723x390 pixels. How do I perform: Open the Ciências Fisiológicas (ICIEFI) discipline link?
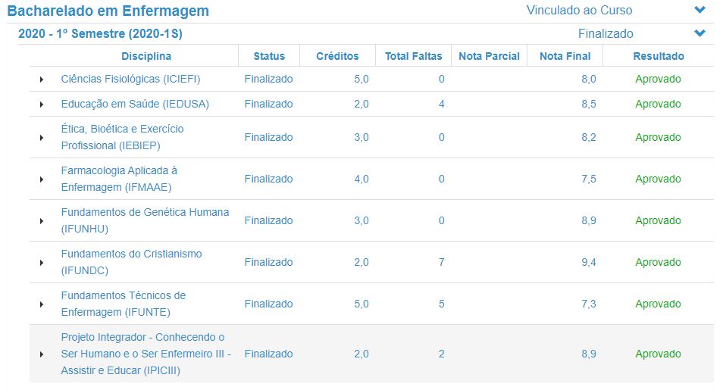130,79
